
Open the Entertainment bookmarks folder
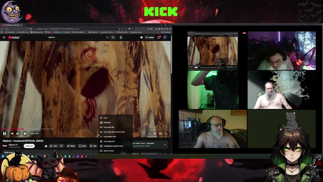click(x=10, y=32)
